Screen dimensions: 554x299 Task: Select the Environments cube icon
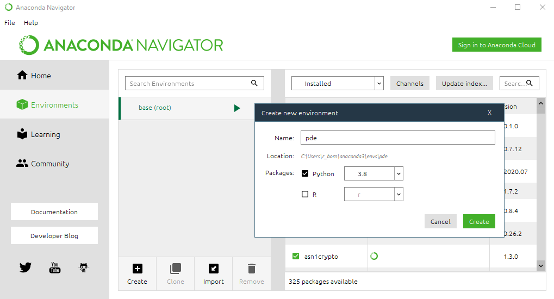pos(22,104)
